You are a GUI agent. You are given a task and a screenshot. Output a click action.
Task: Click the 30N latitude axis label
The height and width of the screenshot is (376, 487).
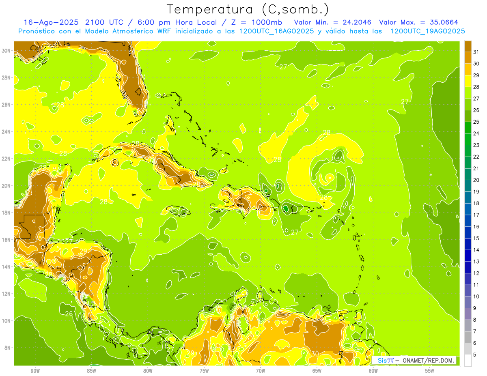click(x=6, y=51)
